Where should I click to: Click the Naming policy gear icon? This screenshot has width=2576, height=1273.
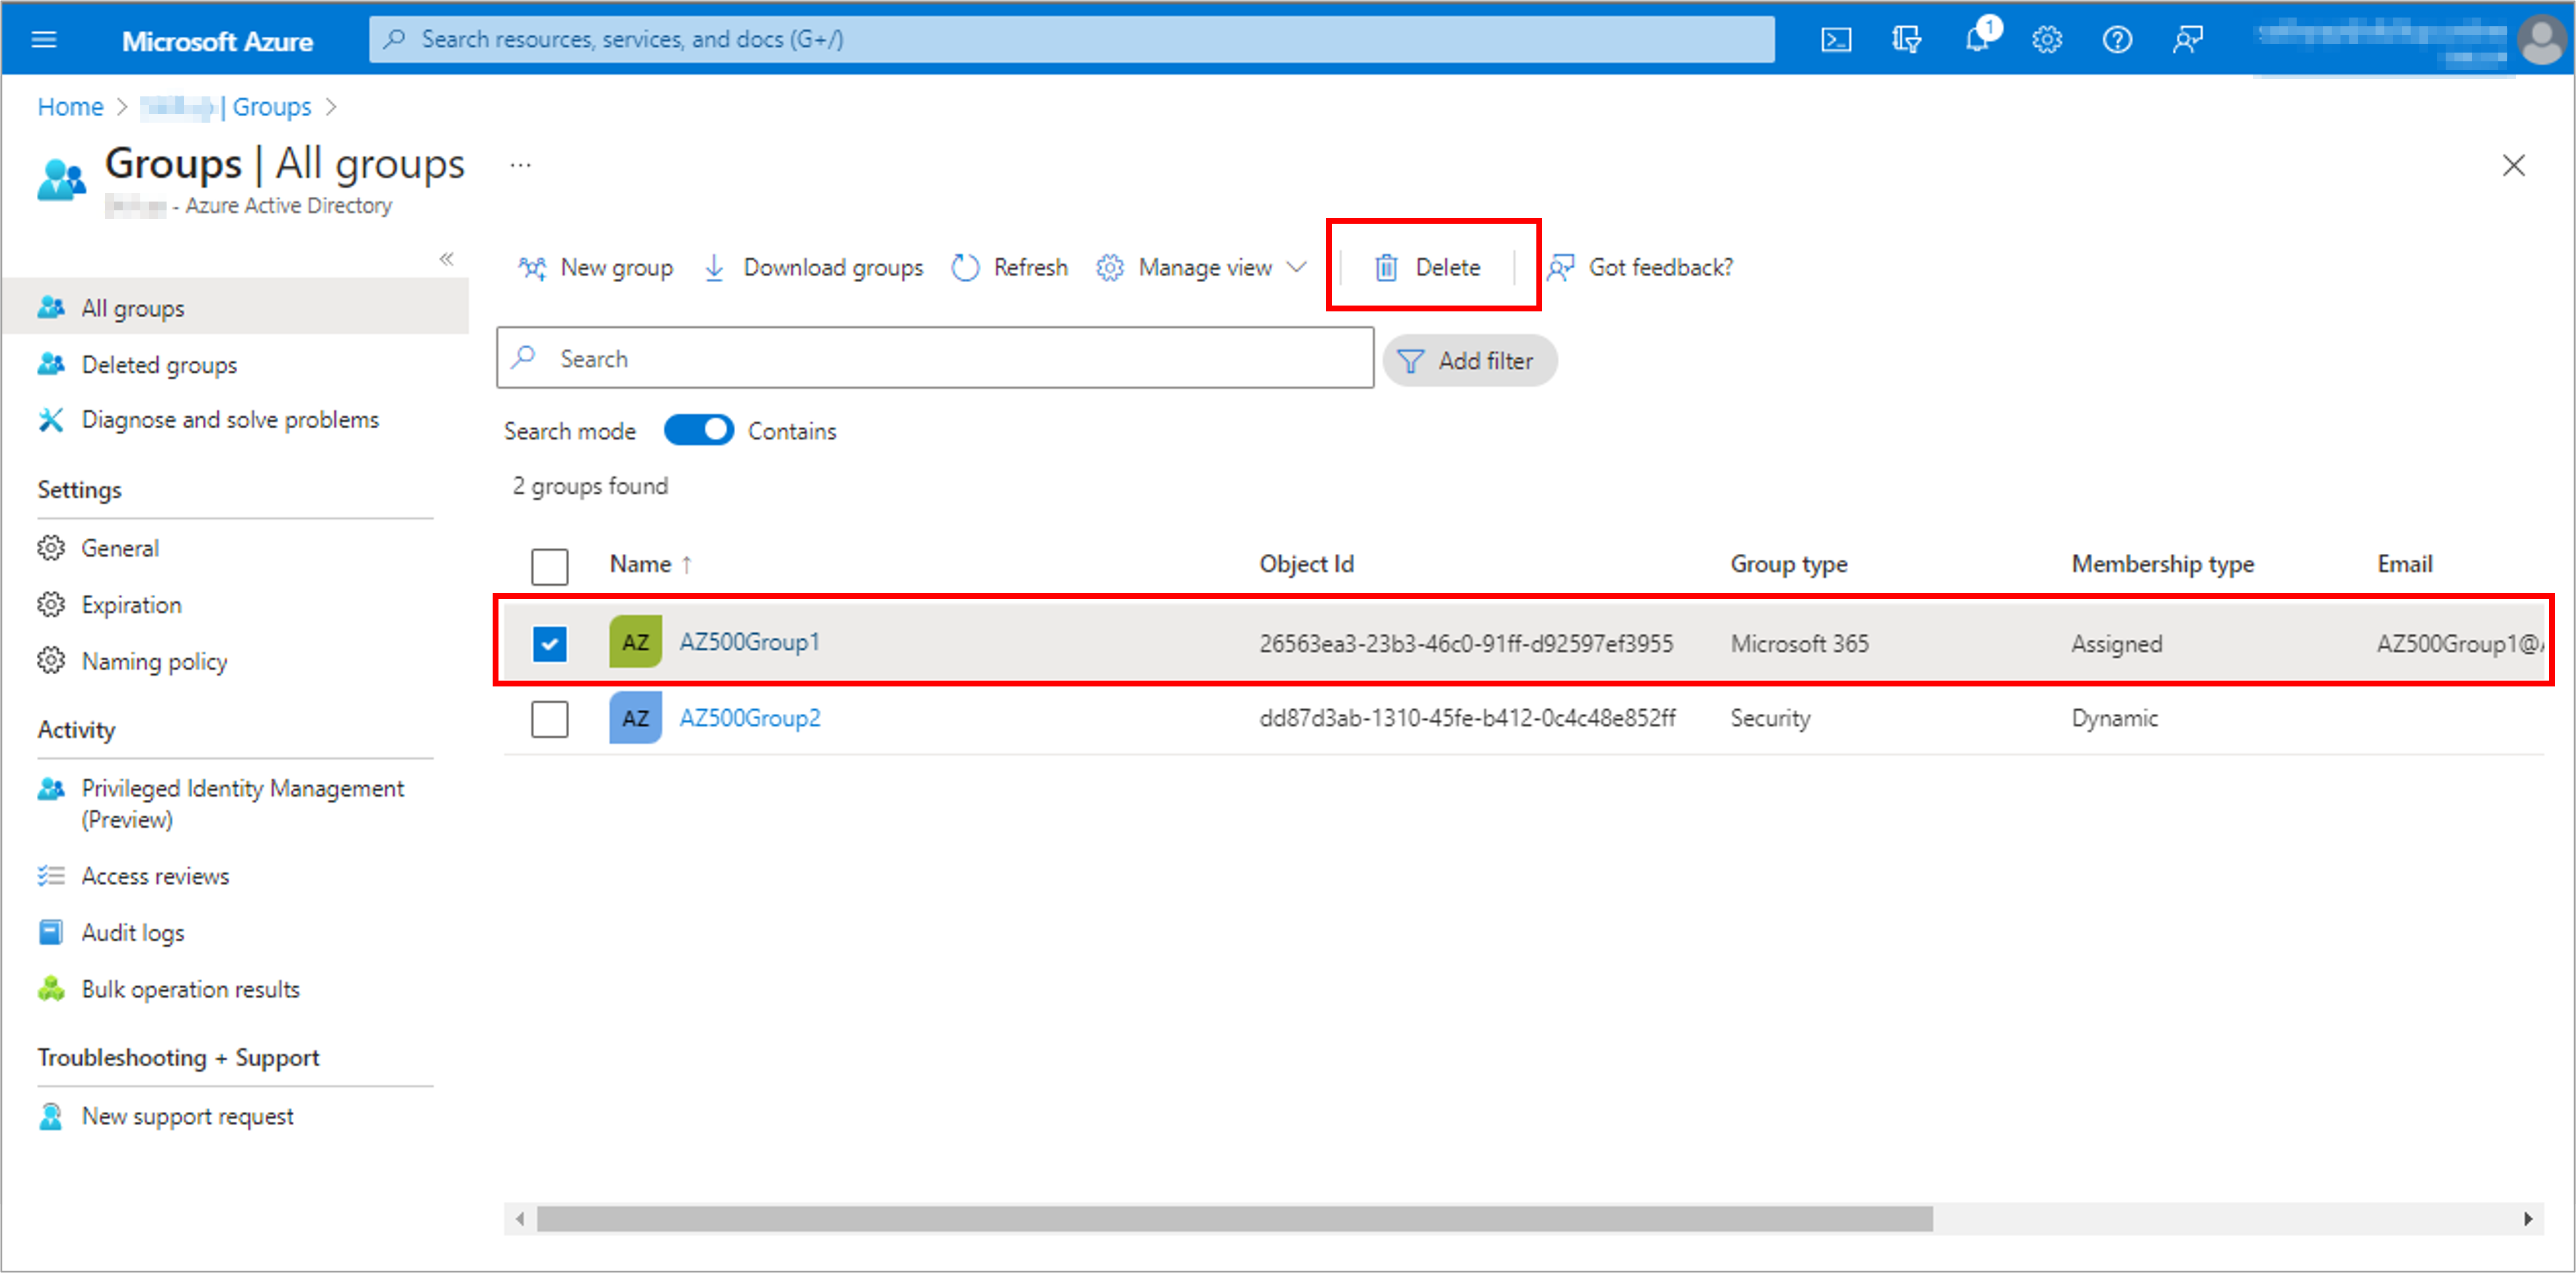(x=51, y=661)
